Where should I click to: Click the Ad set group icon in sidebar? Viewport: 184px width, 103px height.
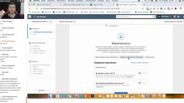pos(30,43)
